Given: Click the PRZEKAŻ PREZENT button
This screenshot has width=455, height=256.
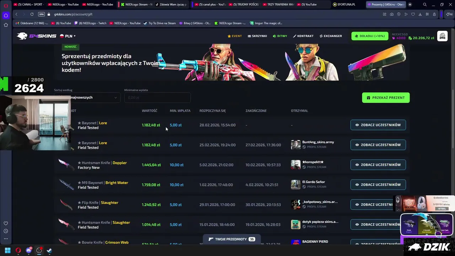Looking at the screenshot, I should (x=386, y=97).
